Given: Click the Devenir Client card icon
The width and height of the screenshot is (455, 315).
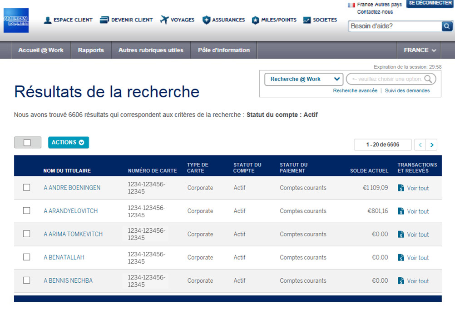Looking at the screenshot, I should (104, 20).
